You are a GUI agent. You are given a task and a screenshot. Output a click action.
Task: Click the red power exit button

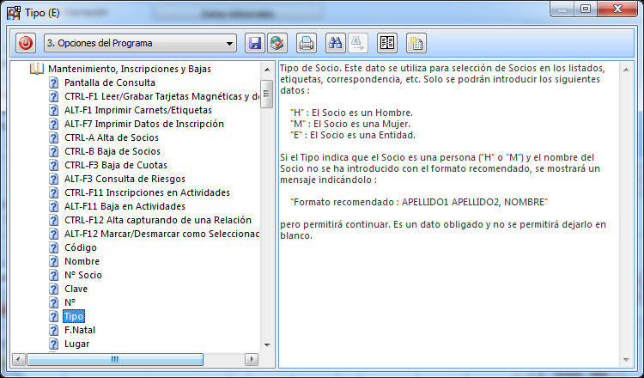click(x=25, y=42)
